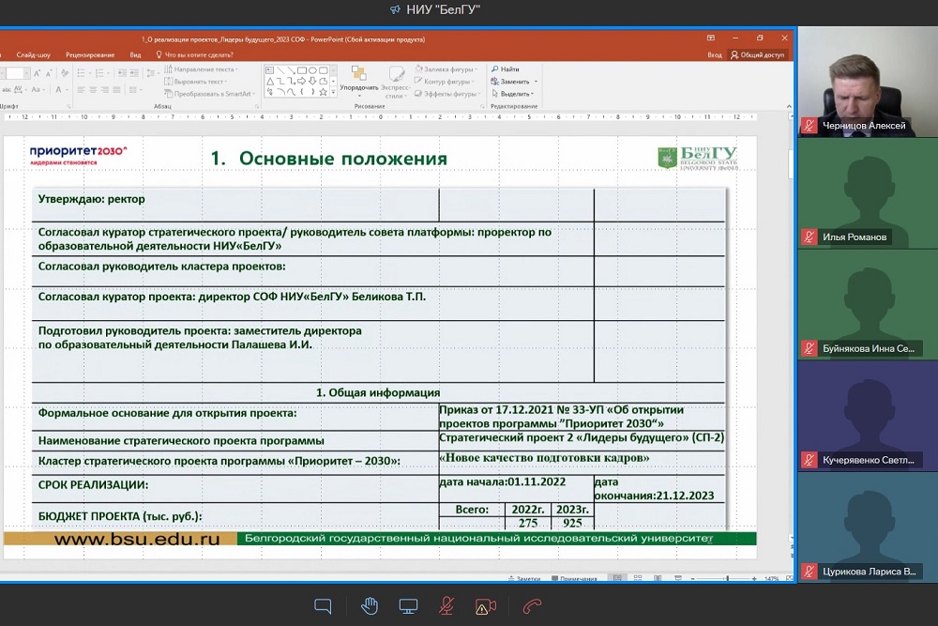Decrease font size in PowerPoint ribbon
This screenshot has height=626, width=938.
pyautogui.click(x=49, y=73)
